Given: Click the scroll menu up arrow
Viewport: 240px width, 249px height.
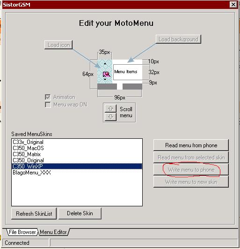Looking at the screenshot, I should tap(110, 108).
